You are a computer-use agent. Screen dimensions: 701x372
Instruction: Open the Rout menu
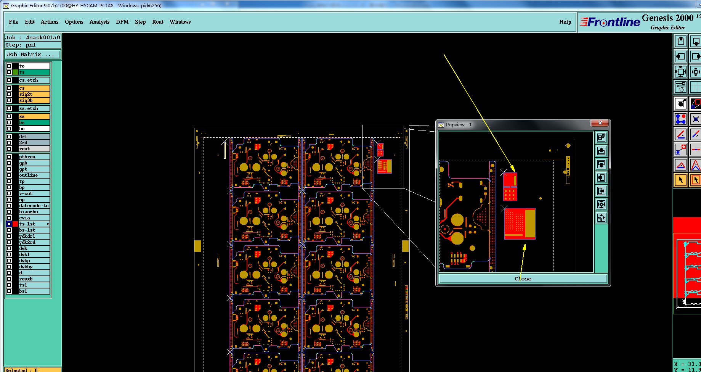point(158,22)
